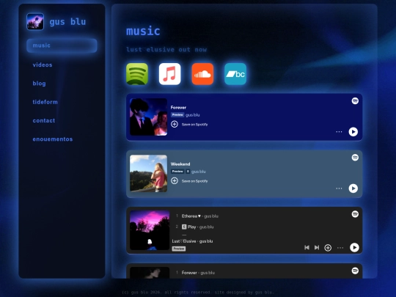This screenshot has width=396, height=297.
Task: Click gus blu artist name under Forever
Action: pos(192,115)
